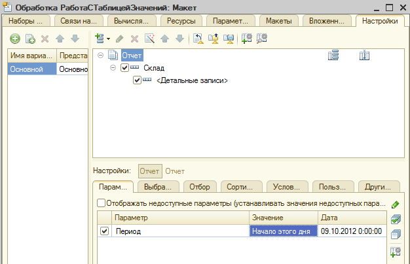Switch to the Парамет... tab at the top

[x=231, y=21]
